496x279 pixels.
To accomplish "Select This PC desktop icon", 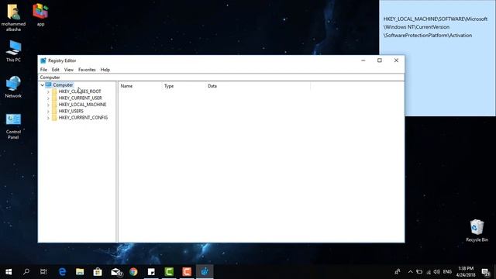I will pyautogui.click(x=13, y=50).
